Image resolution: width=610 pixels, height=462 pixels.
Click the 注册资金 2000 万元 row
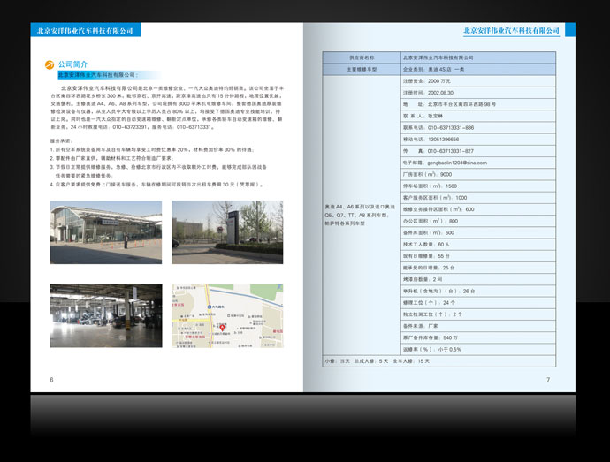pyautogui.click(x=478, y=81)
